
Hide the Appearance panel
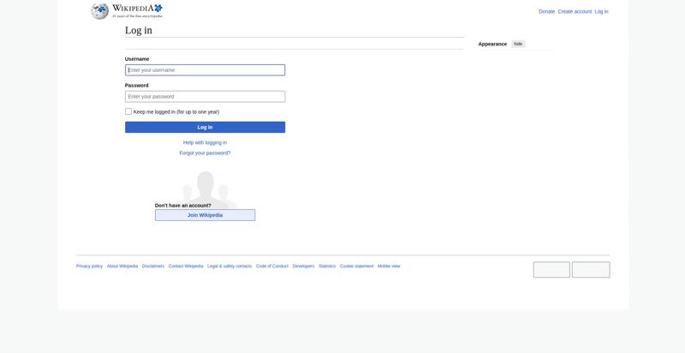[x=518, y=45]
